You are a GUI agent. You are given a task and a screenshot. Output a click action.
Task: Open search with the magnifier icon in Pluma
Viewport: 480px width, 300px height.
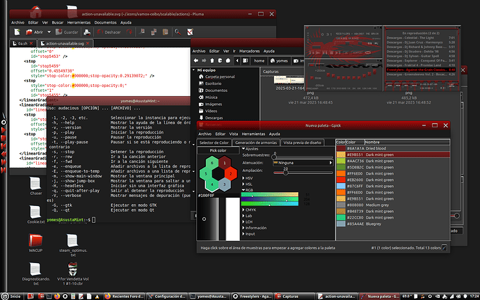tap(177, 32)
